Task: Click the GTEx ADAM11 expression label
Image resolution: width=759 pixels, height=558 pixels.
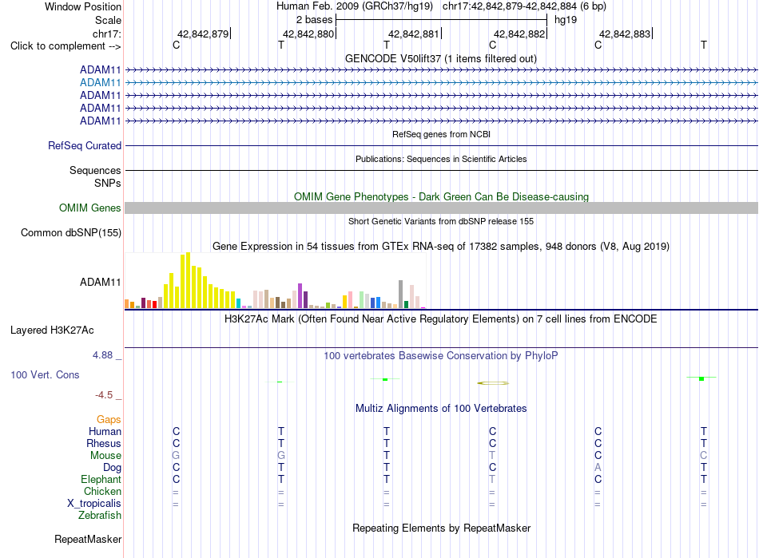Action: [100, 282]
